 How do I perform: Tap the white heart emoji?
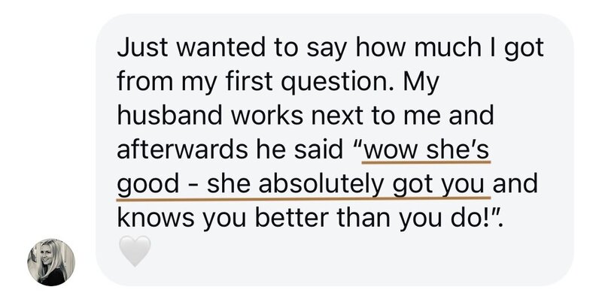[135, 251]
